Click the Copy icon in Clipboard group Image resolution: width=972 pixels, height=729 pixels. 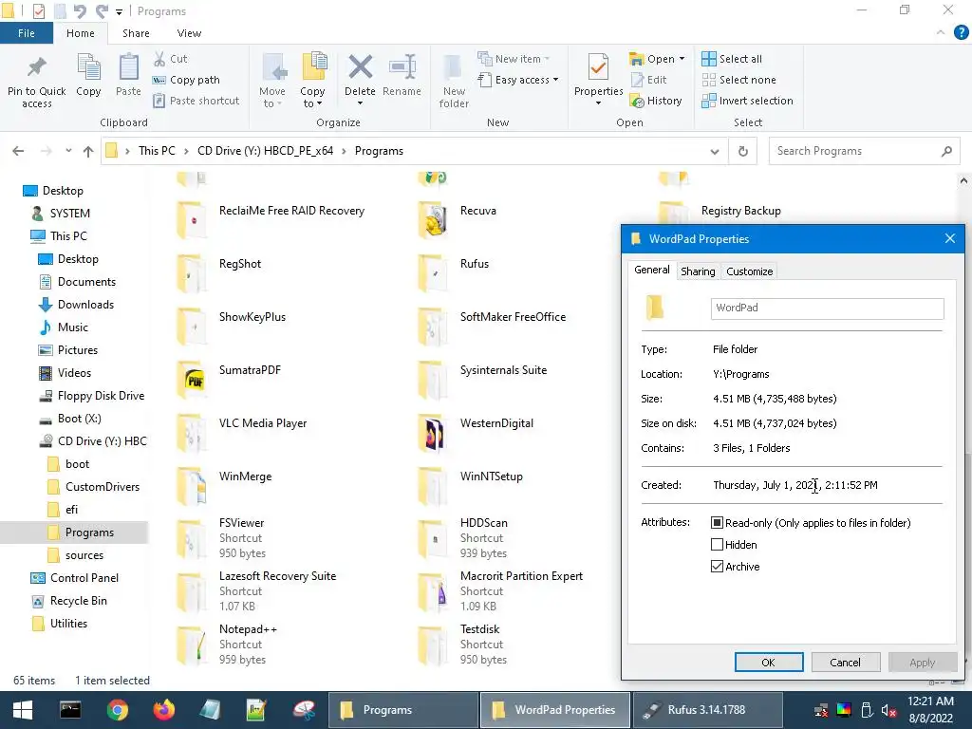[x=88, y=75]
